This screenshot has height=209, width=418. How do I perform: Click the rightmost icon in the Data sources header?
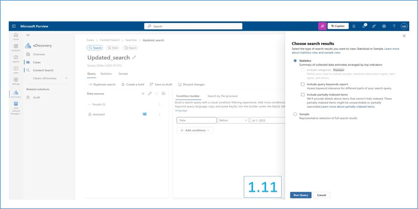click(163, 94)
